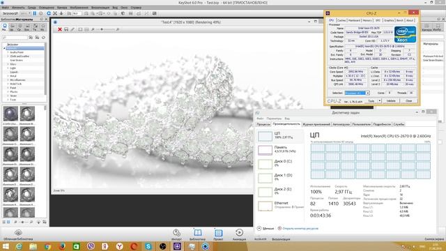This screenshot has width=446, height=251.
Task: Click the Import icon in bottom toolbar
Action: (x=176, y=234)
